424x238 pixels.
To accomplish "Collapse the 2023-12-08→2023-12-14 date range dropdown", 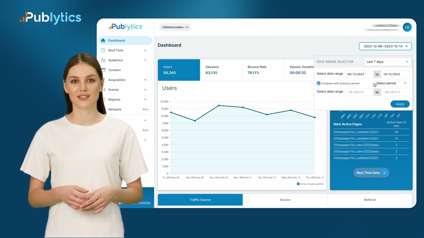I will click(385, 46).
